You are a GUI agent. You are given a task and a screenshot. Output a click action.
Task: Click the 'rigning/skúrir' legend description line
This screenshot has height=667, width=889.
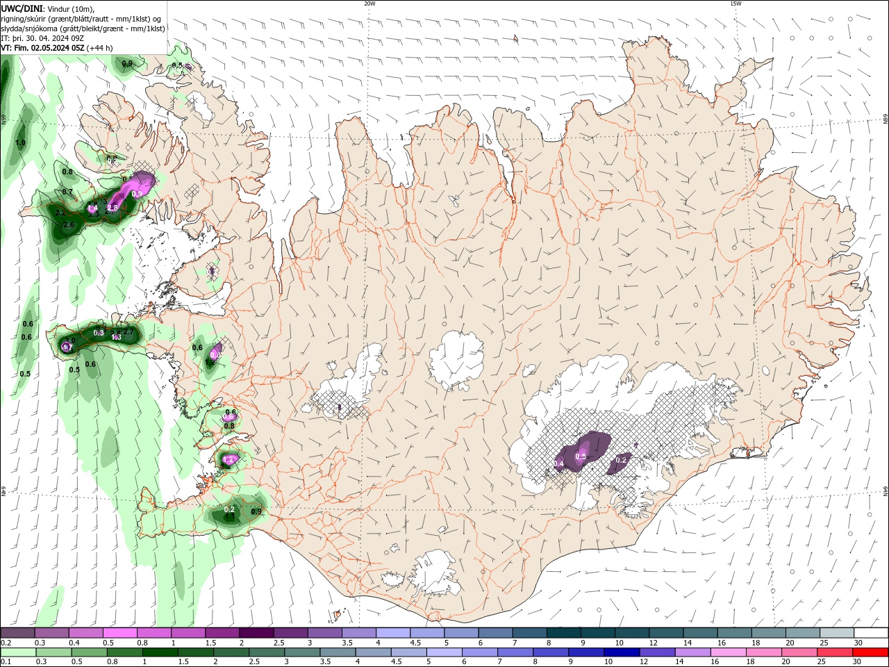[82, 19]
